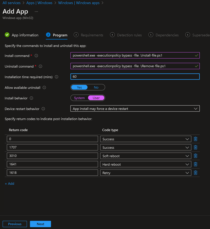
Task: Delete return code 1618 Retry row
Action: pos(195,173)
